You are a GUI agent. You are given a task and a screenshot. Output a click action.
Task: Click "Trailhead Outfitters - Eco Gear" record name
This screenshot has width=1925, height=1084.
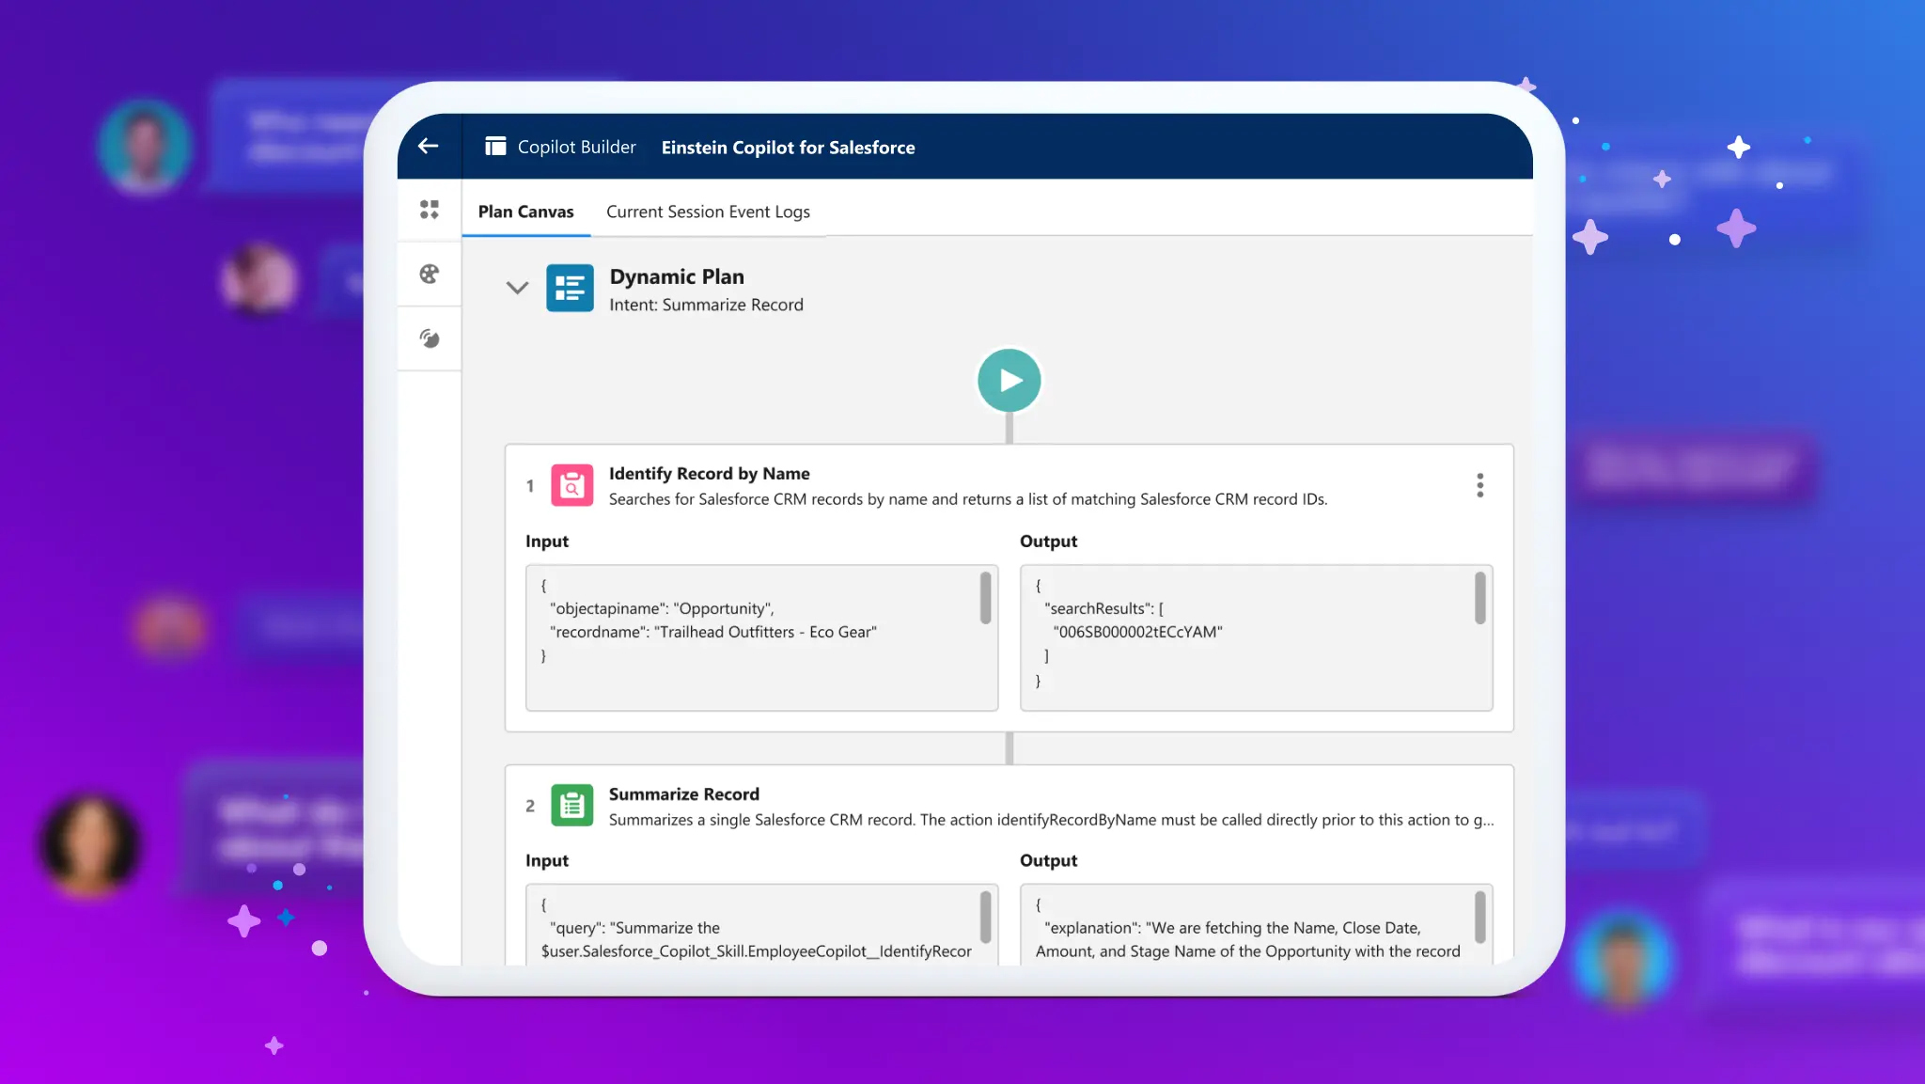click(765, 632)
